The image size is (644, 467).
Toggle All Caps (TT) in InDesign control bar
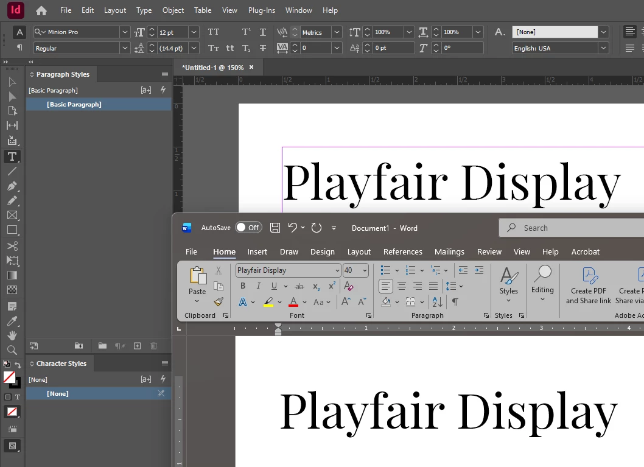(x=214, y=32)
